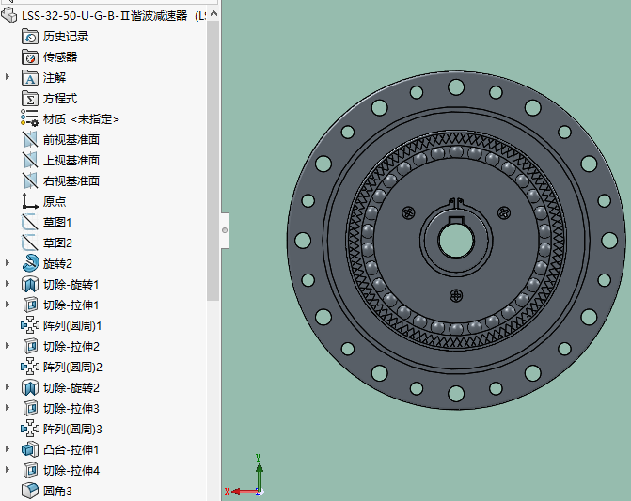Select the 阵列(圆周)1 label
This screenshot has width=631, height=501.
pos(72,325)
